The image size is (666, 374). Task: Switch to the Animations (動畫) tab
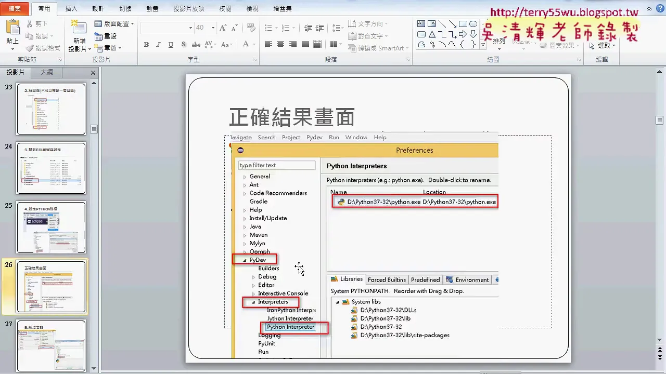(152, 9)
